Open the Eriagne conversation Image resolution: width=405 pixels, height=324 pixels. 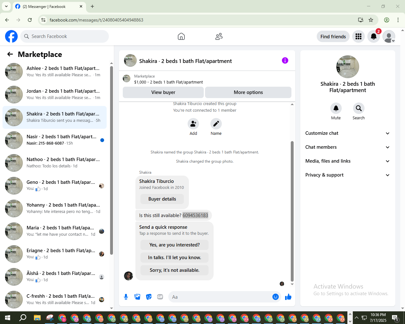pos(54,254)
